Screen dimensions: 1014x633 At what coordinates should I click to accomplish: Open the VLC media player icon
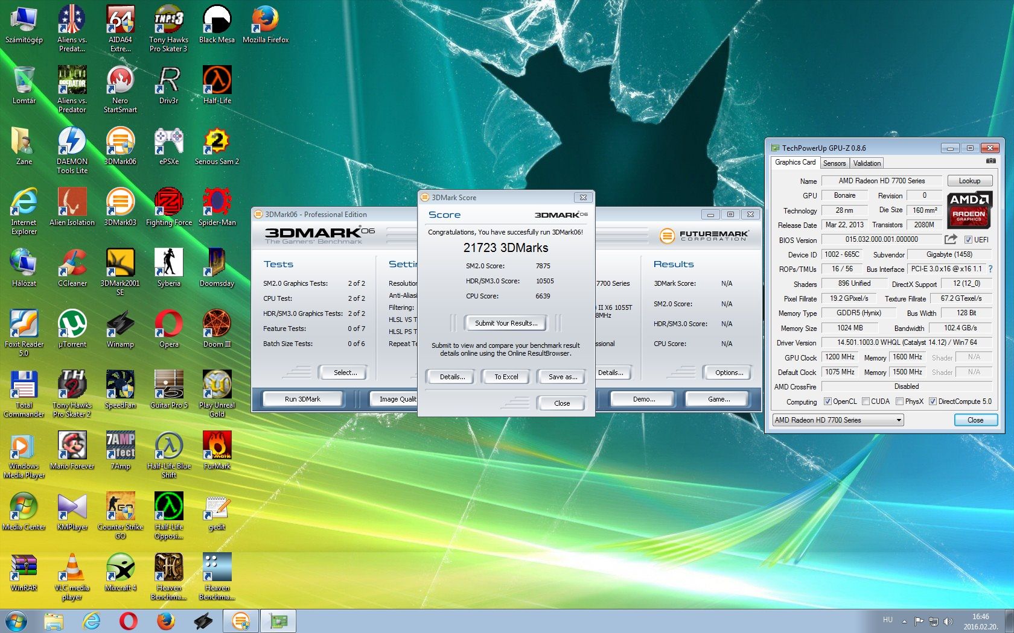tap(72, 576)
